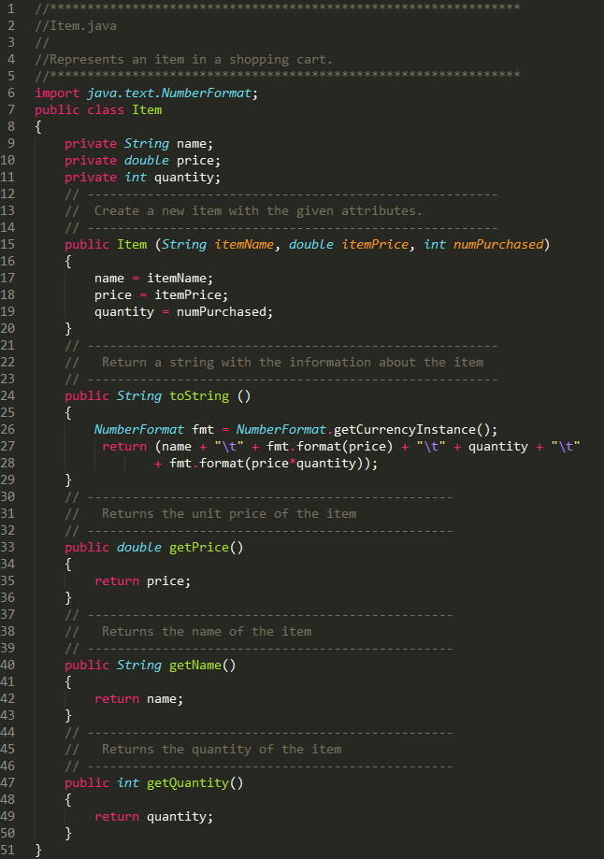Image resolution: width=604 pixels, height=859 pixels.
Task: Click the "//Item.java" comment text
Action: click(76, 26)
